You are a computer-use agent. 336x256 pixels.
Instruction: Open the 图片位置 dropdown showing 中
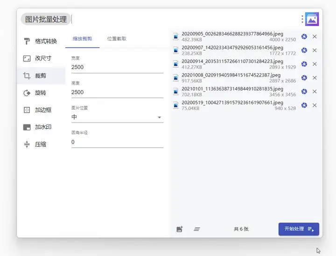[117, 117]
